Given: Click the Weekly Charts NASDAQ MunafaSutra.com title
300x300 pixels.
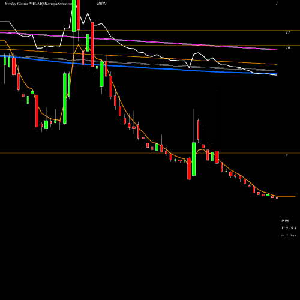Looking at the screenshot, I should pos(38,4).
